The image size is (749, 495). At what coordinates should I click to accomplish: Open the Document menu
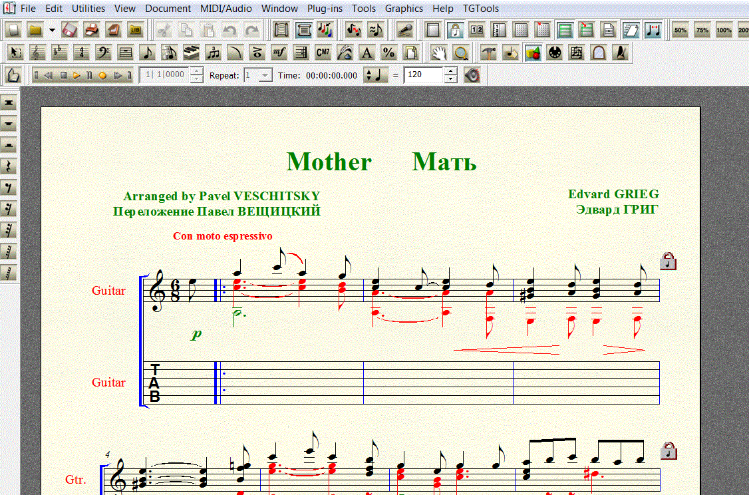[168, 9]
